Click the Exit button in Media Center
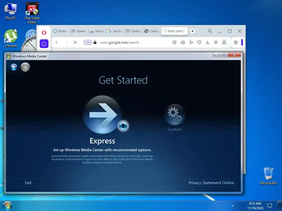The height and width of the screenshot is (211, 282). (28, 183)
